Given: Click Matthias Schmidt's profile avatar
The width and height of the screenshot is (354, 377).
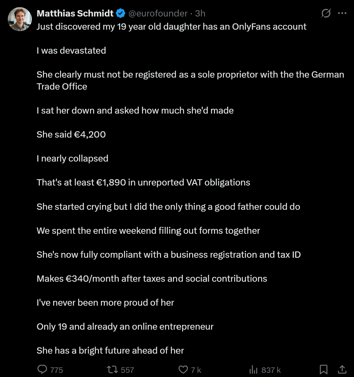Looking at the screenshot, I should coord(20,19).
